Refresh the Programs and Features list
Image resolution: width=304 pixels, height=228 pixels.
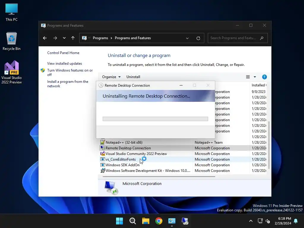pos(198,38)
